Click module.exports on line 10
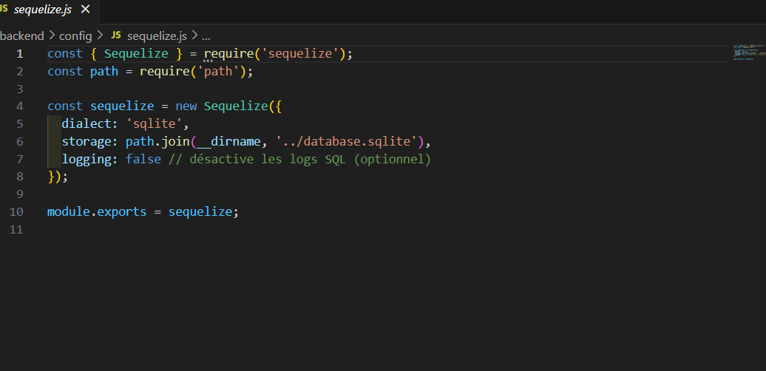This screenshot has width=766, height=371. (97, 212)
